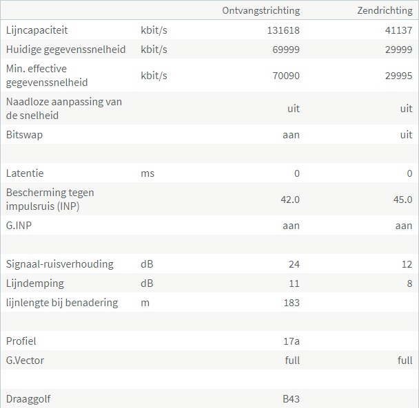Select the Lijncapaciteit row label
The image size is (419, 408).
37,30
